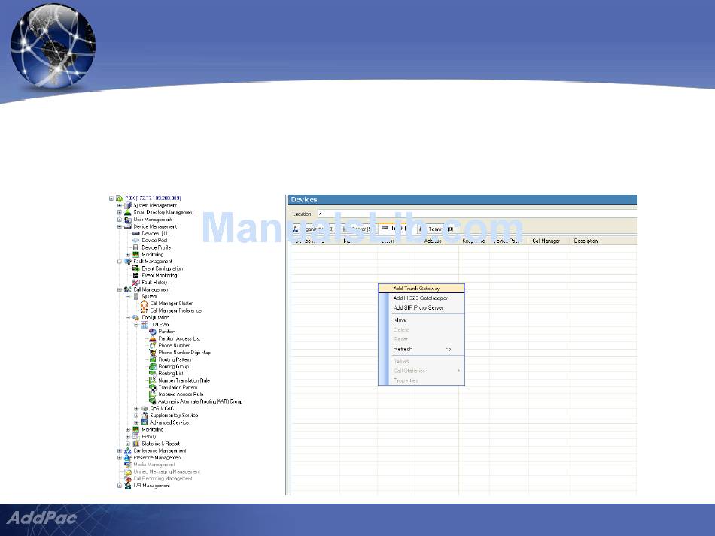Viewport: 715px width, 536px height.
Task: Choose Add H.323 Gatekeeper menu item
Action: (418, 298)
